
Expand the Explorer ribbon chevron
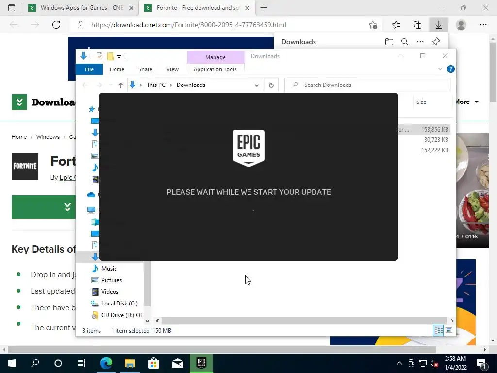pos(440,69)
